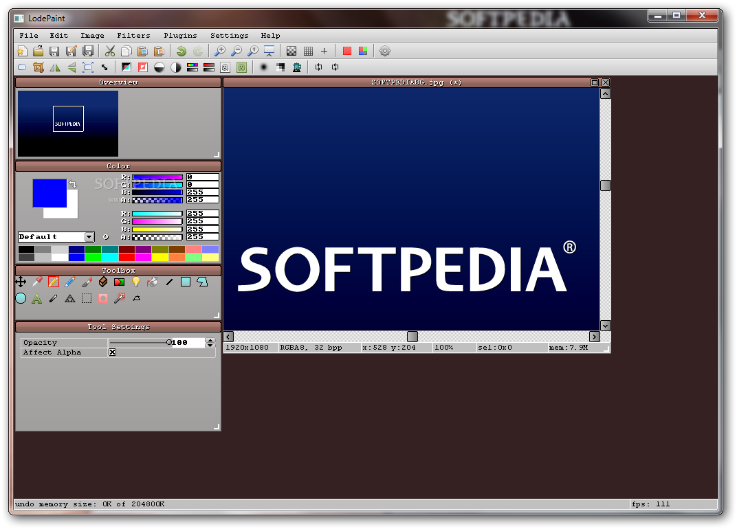Zoom out with minus magnifier icon
This screenshot has width=737, height=529.
236,51
